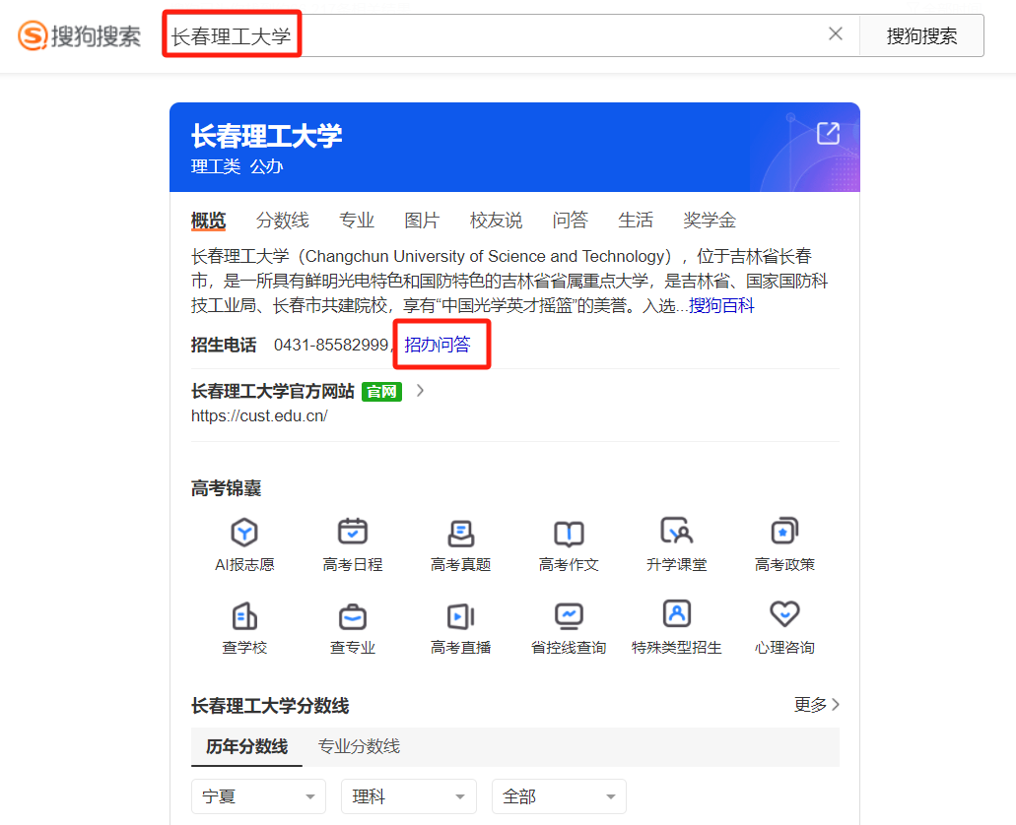Select the 专业分数线 tab
The image size is (1016, 825).
tap(359, 746)
